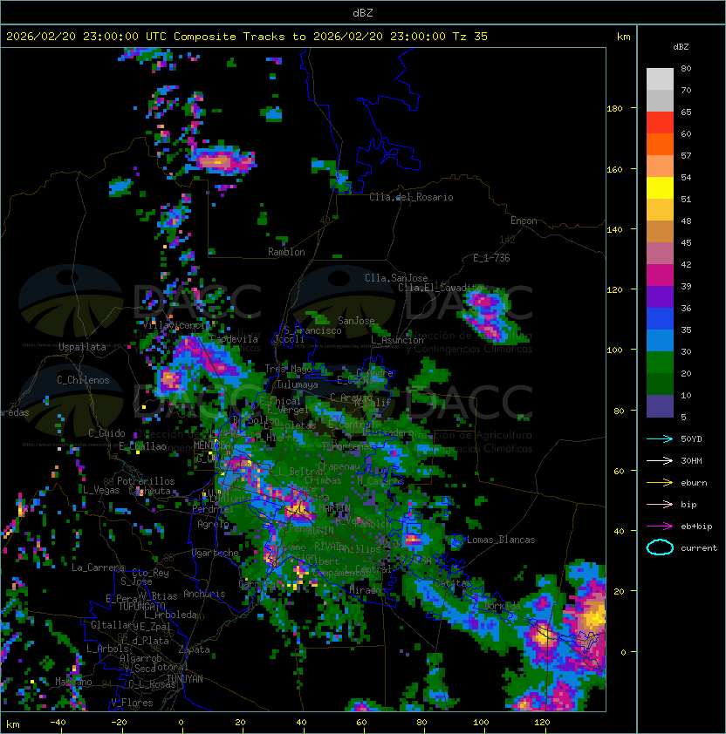Image resolution: width=726 pixels, height=734 pixels.
Task: Click the 'L_Asuncion' map label
Action: pyautogui.click(x=397, y=340)
